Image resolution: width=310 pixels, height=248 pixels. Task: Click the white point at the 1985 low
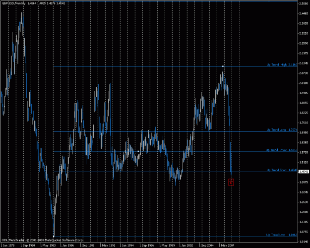(54, 236)
